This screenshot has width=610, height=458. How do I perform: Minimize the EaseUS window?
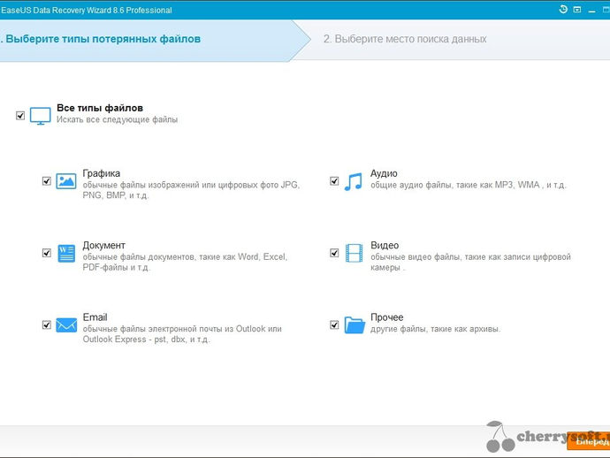[592, 10]
